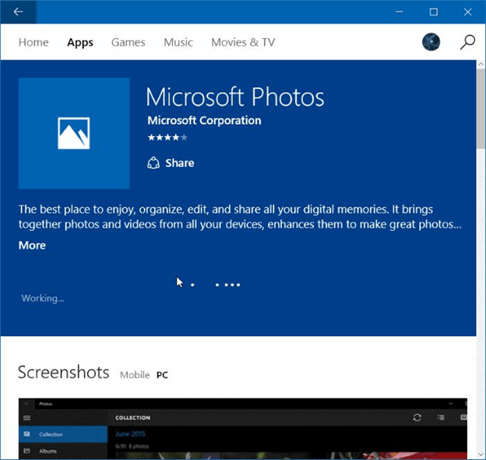
Task: Click the star rating of the app
Action: coord(167,137)
